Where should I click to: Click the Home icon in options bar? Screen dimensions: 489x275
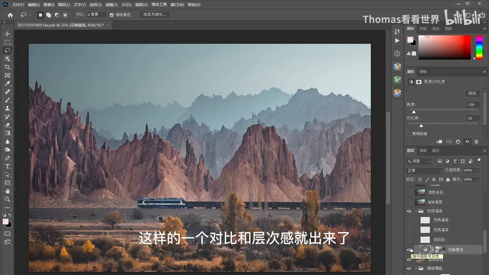coord(10,15)
